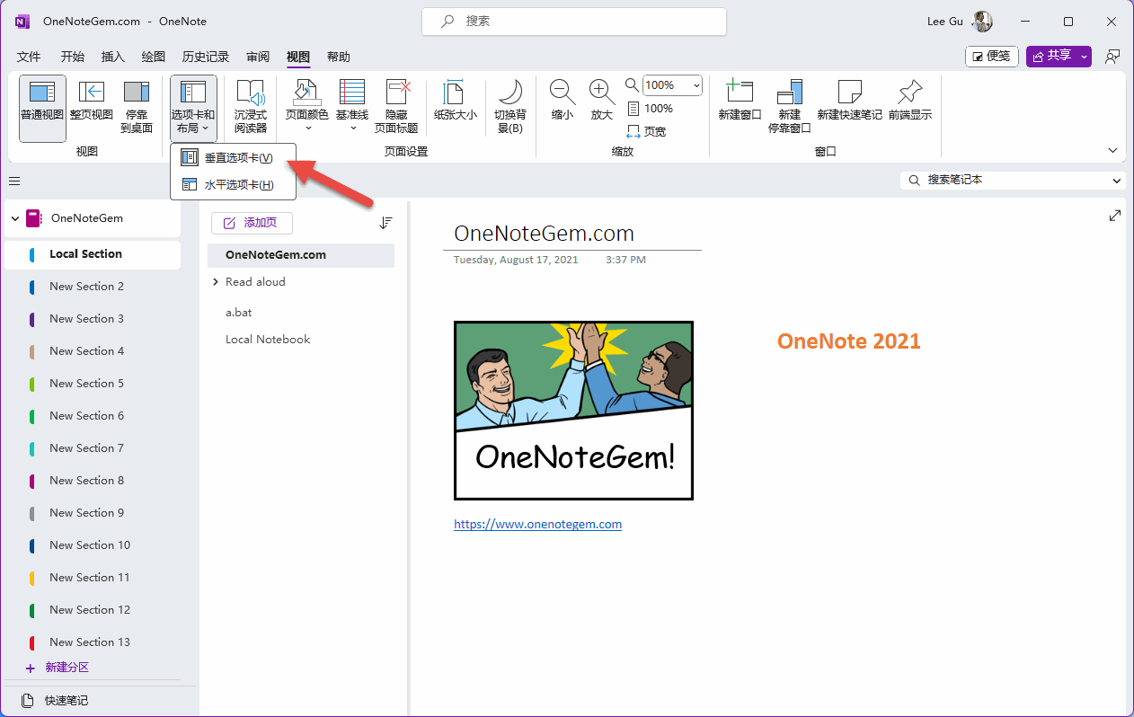Open the Insert (插入) tab

tap(113, 57)
